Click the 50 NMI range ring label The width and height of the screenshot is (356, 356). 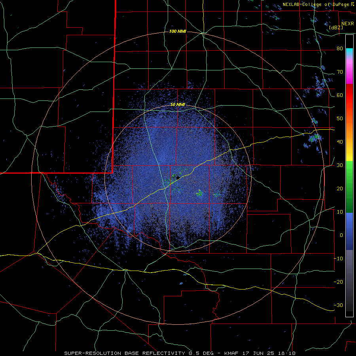pyautogui.click(x=178, y=105)
